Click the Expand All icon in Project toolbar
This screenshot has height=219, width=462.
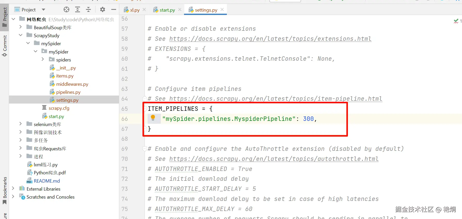click(77, 10)
